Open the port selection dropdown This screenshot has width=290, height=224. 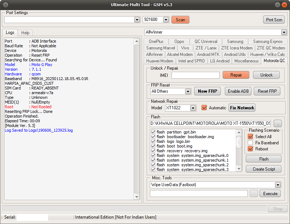pyautogui.click(x=137, y=19)
